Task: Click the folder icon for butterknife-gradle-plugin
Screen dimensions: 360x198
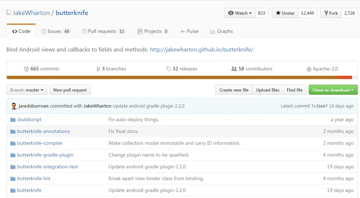Action: (x=13, y=155)
